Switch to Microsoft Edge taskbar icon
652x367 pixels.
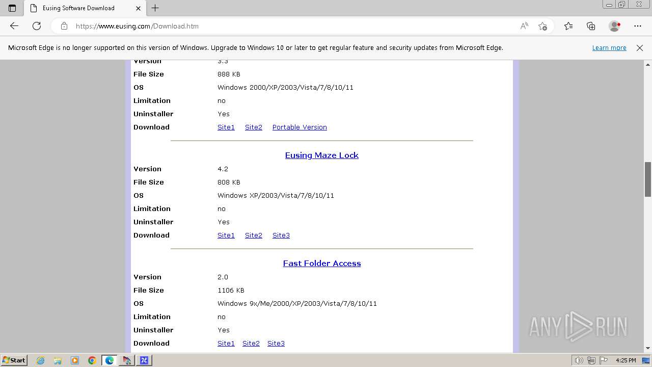(110, 360)
